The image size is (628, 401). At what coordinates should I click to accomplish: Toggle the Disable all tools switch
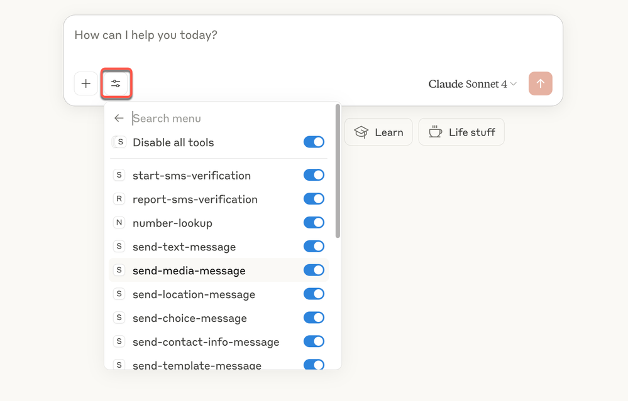314,142
